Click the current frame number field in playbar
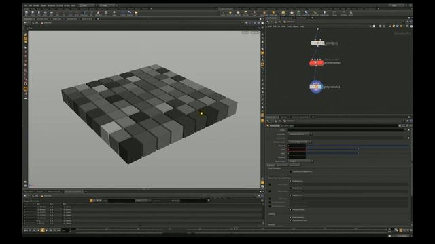The height and width of the screenshot is (244, 435). (x=65, y=230)
